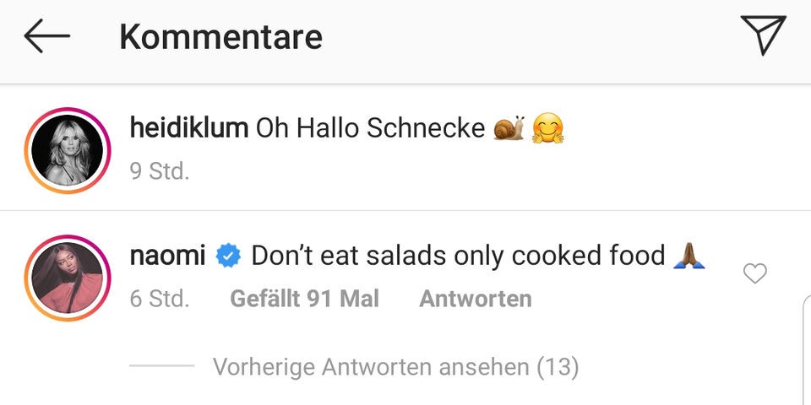The image size is (811, 405).
Task: Open direct message paper plane icon
Action: [764, 35]
